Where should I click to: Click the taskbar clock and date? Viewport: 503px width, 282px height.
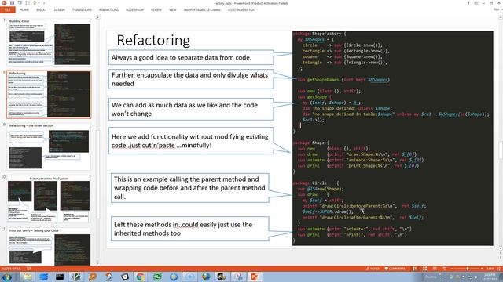pyautogui.click(x=490, y=277)
